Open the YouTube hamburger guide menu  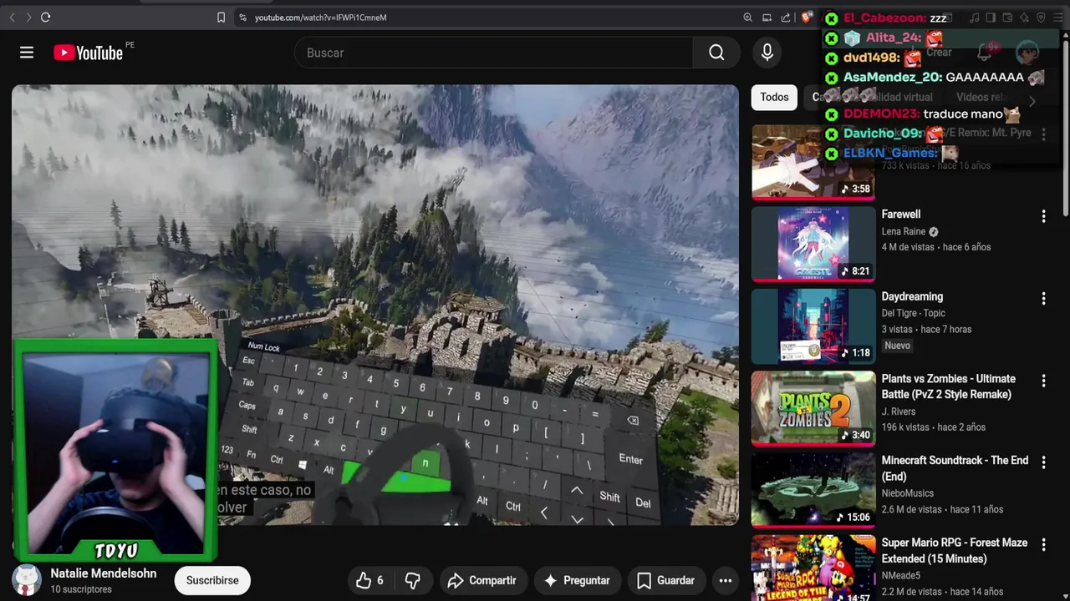tap(27, 53)
